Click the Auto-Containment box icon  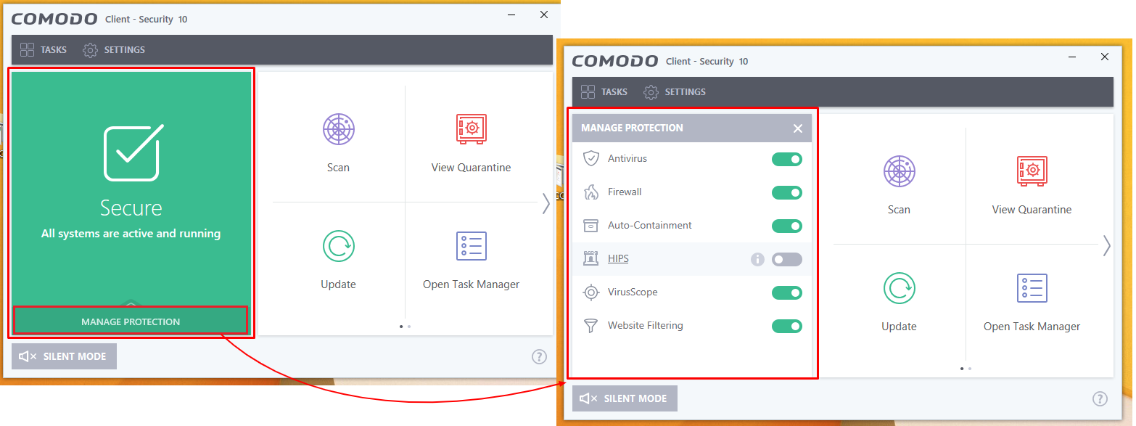591,225
